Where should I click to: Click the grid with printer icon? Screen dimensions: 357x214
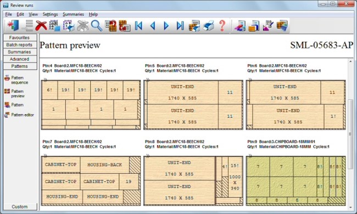click(x=69, y=25)
